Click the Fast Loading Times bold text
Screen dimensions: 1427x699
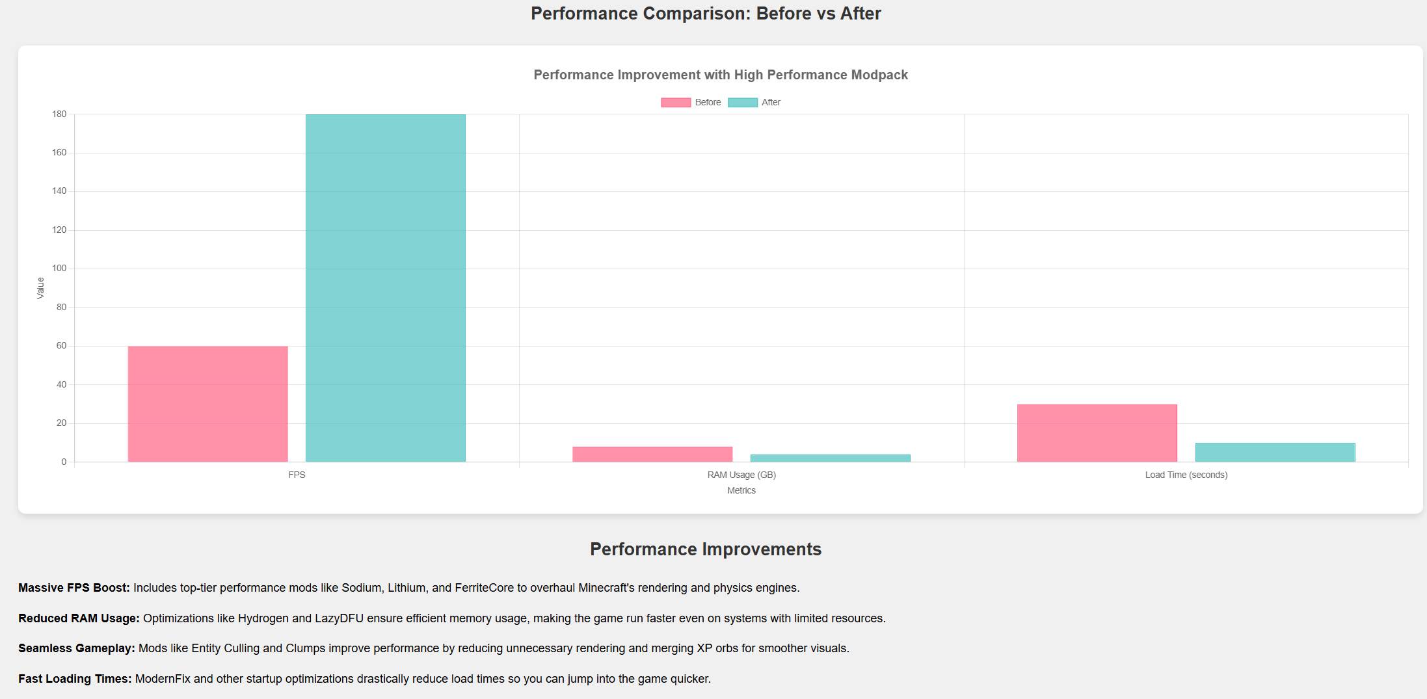tap(75, 679)
